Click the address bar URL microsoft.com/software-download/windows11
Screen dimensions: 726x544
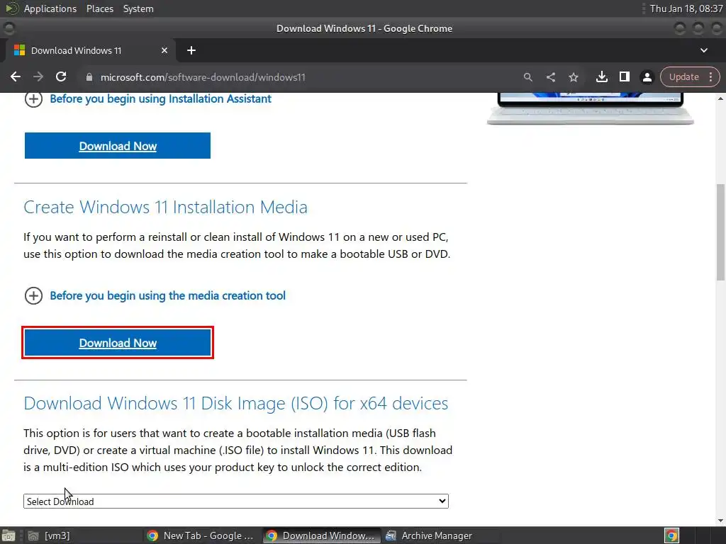point(203,77)
